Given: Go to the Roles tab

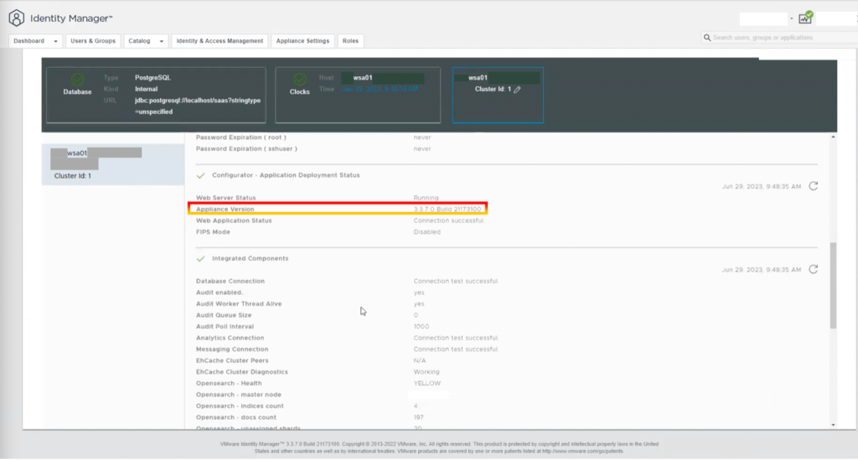Looking at the screenshot, I should pos(350,41).
